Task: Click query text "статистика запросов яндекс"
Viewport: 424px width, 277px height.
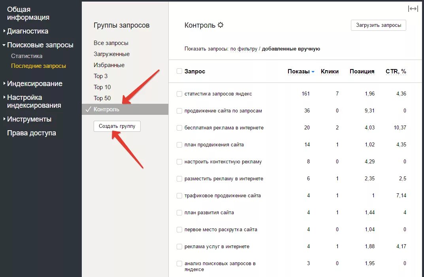Action: pyautogui.click(x=218, y=94)
